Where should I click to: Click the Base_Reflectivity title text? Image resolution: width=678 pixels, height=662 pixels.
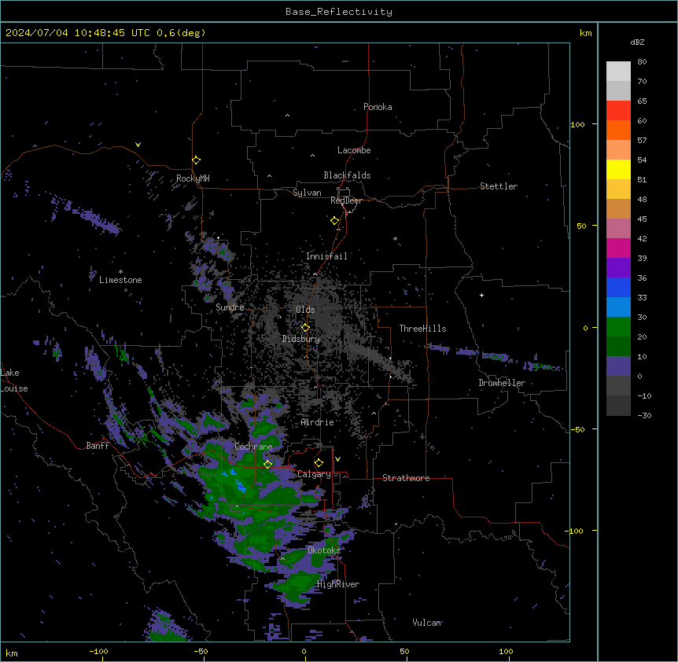[x=339, y=12]
